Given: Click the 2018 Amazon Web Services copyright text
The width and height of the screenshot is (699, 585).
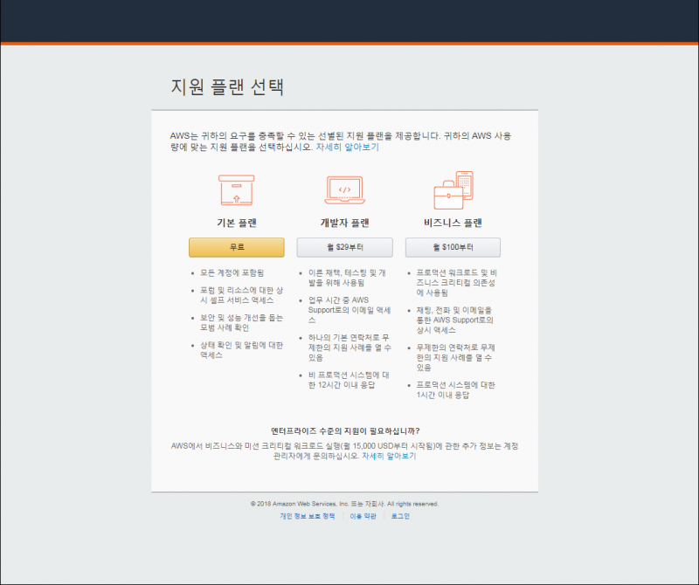Looking at the screenshot, I should click(x=344, y=504).
